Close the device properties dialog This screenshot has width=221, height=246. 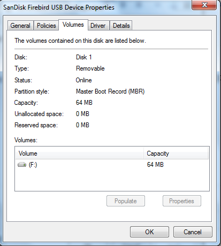(204, 4)
